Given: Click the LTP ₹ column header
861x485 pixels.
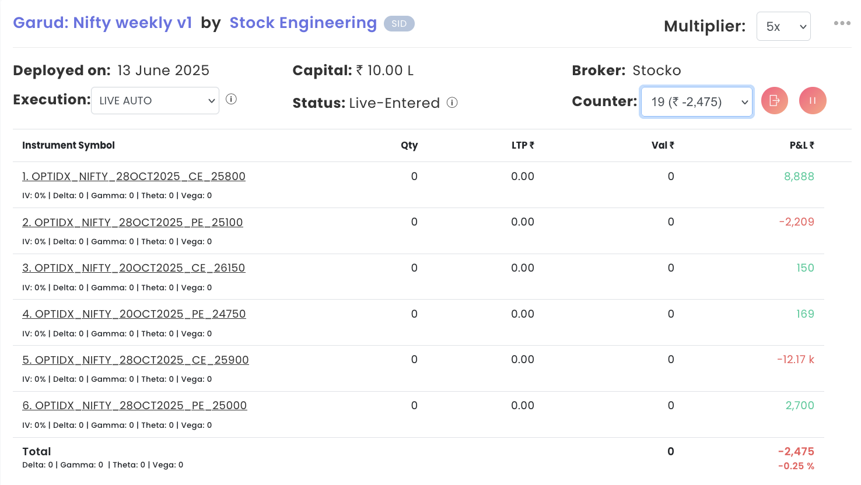Looking at the screenshot, I should [522, 145].
